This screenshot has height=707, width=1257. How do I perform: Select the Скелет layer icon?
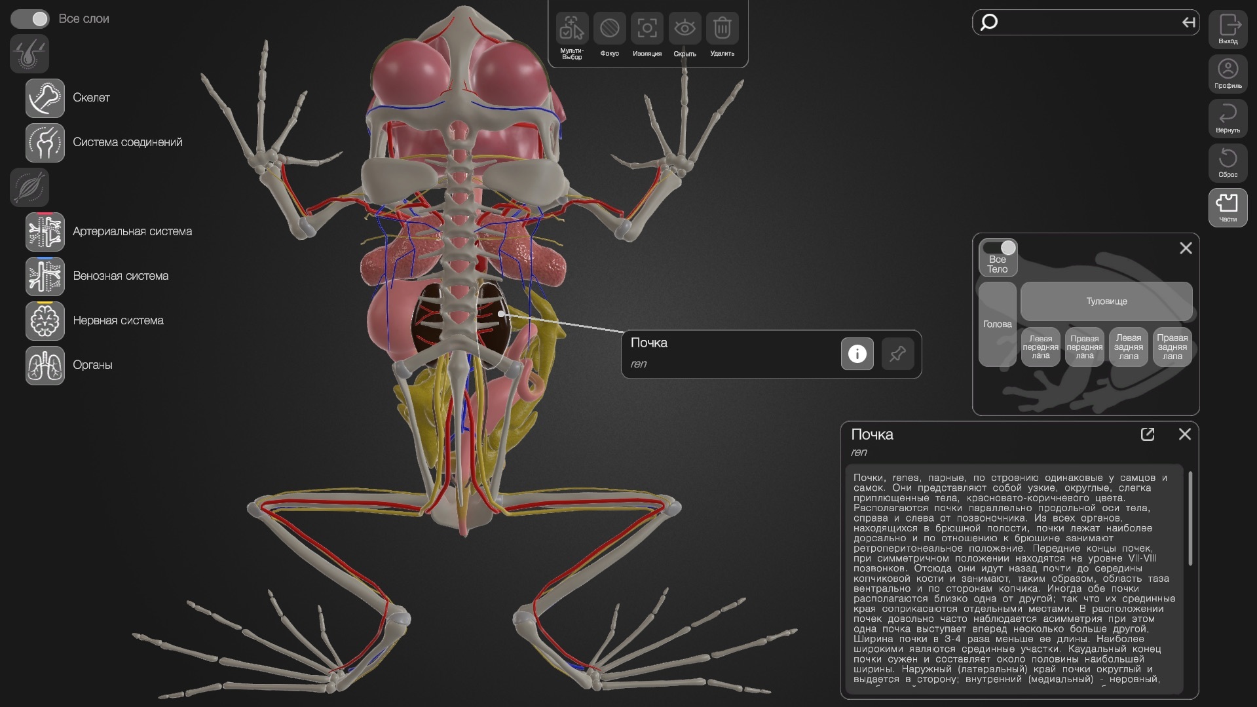[x=45, y=98]
